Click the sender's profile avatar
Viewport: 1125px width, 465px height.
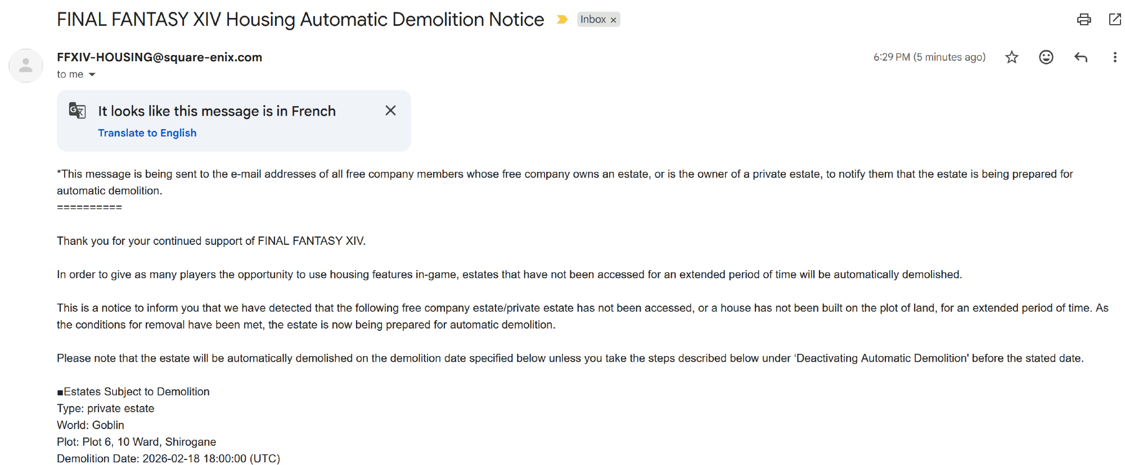[x=26, y=66]
